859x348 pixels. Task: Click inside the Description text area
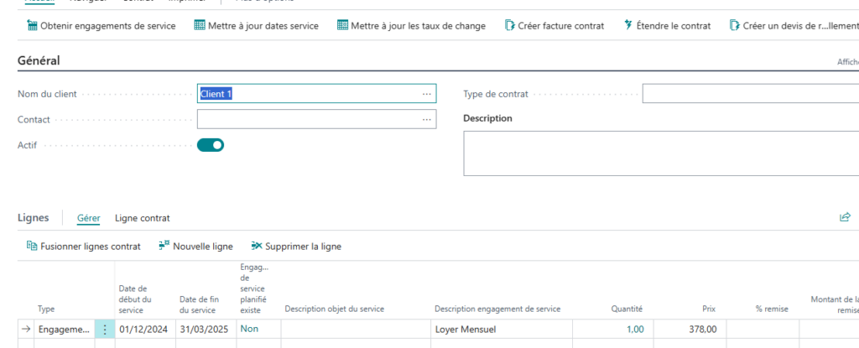click(661, 153)
